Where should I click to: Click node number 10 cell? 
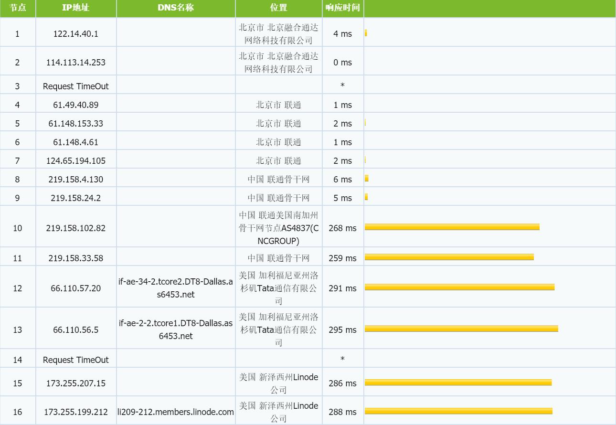[x=18, y=228]
